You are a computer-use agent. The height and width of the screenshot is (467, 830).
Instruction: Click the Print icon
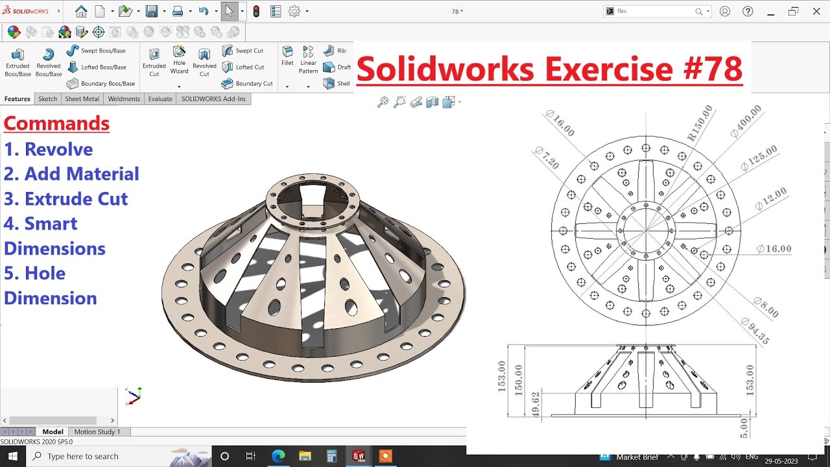(x=177, y=11)
